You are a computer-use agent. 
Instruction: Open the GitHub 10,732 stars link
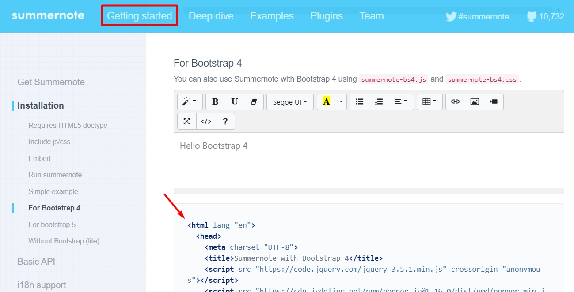[x=546, y=17]
